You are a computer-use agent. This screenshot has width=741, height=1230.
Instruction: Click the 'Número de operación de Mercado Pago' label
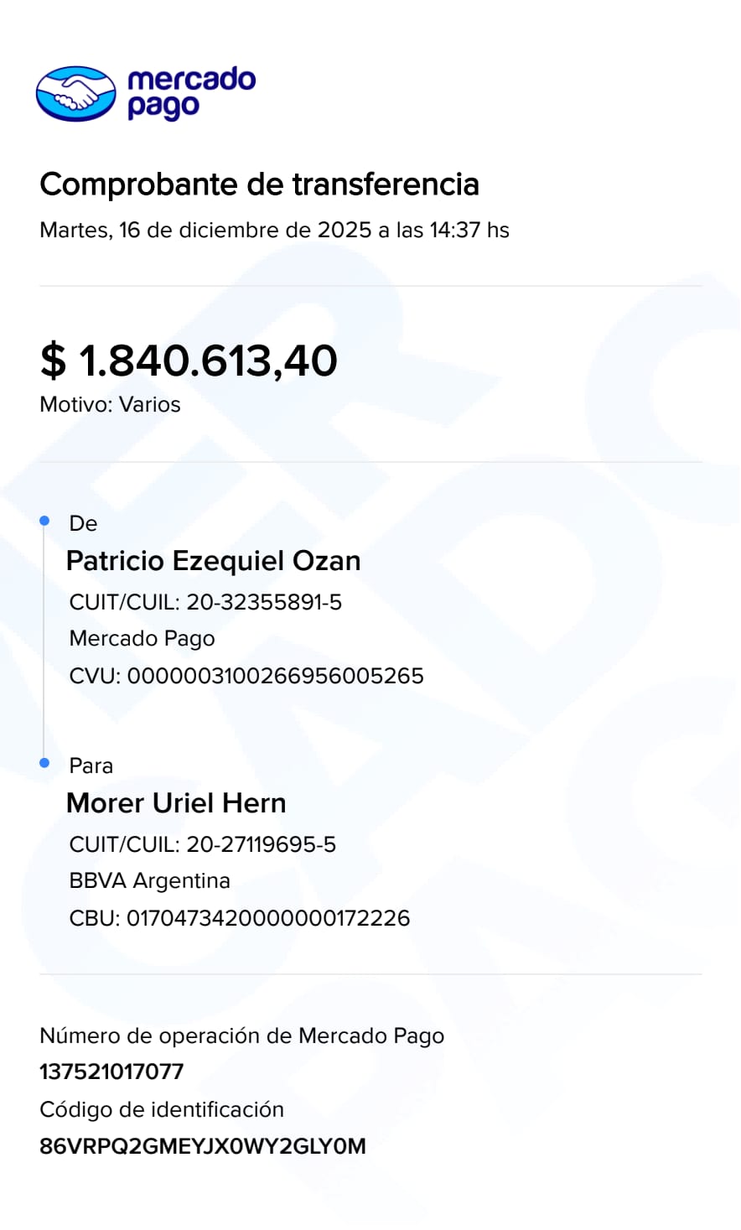click(241, 1036)
